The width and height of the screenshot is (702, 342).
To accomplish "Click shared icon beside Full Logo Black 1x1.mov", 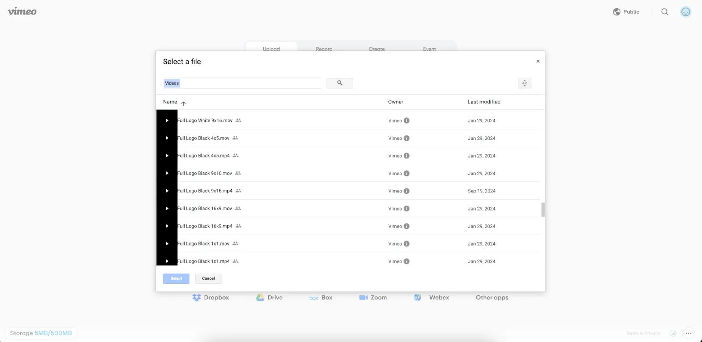I will [x=236, y=243].
